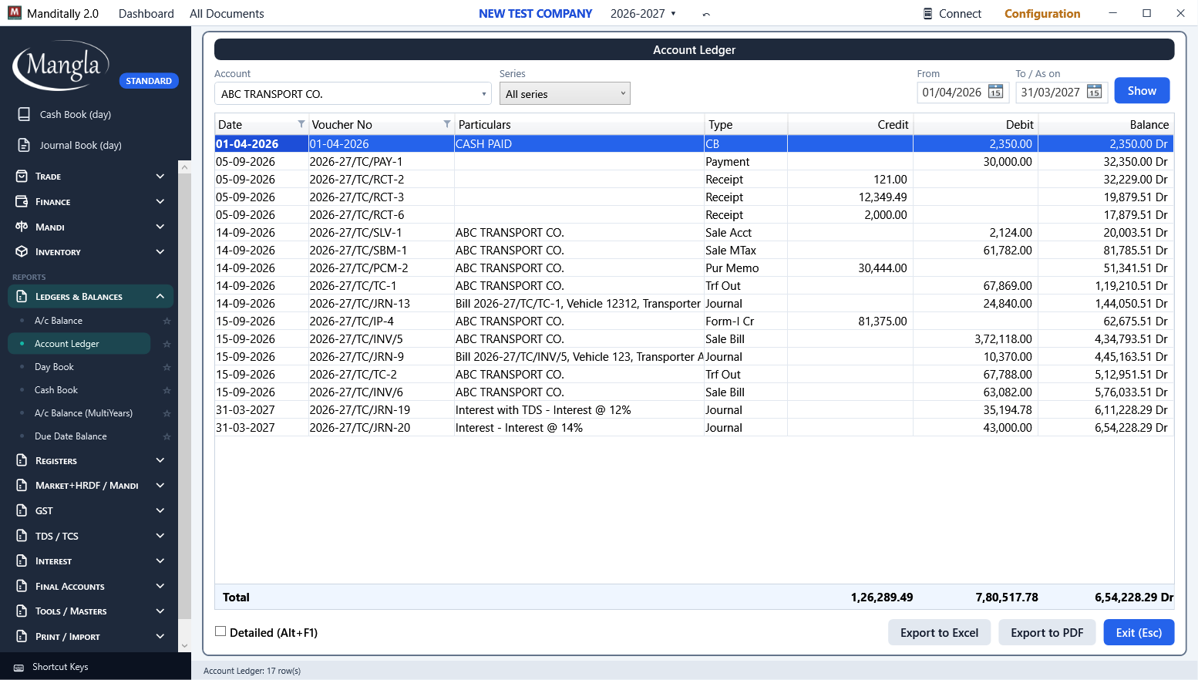
Task: Open the Mandi menu section
Action: 91,227
